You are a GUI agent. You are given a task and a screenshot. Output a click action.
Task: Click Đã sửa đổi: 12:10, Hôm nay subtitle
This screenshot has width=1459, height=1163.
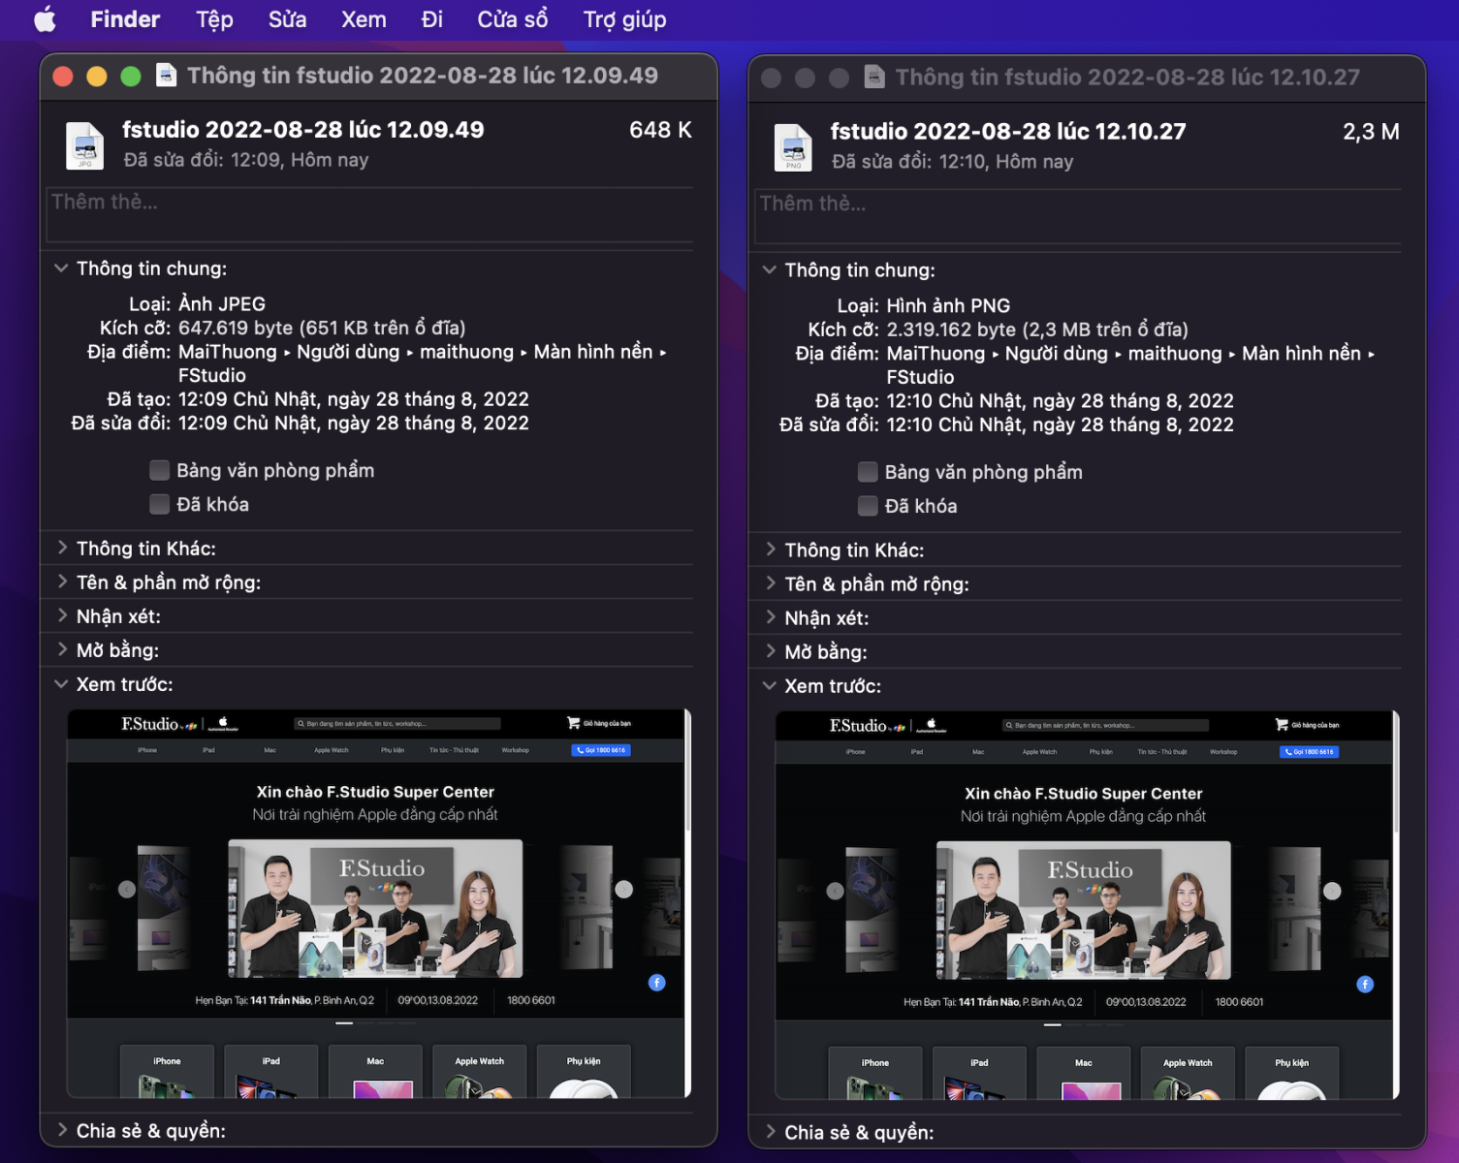click(x=952, y=162)
